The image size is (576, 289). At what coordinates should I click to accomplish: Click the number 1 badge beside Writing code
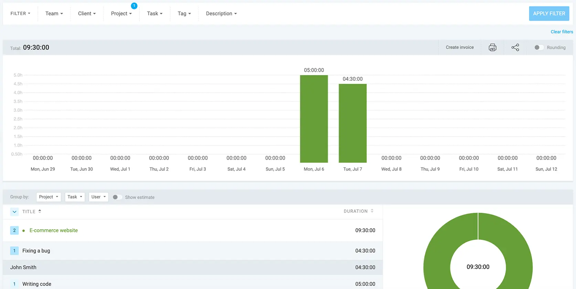pos(14,284)
